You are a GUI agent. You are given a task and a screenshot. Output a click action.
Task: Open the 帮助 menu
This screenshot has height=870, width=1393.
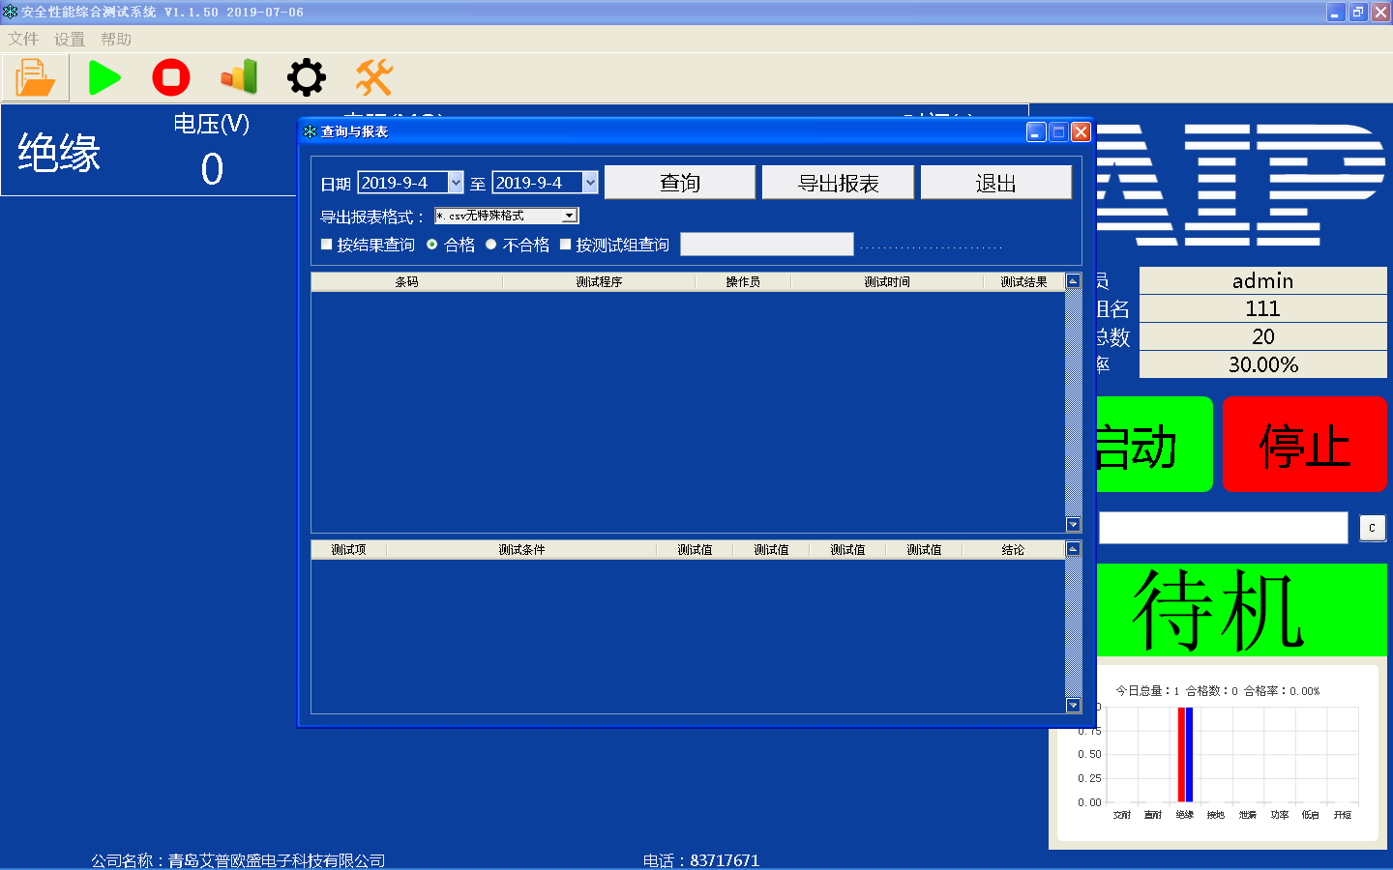point(116,39)
